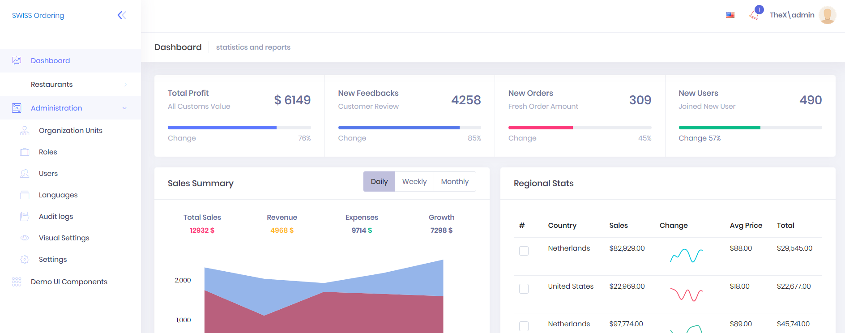This screenshot has width=845, height=333.
Task: Open Restaurants menu item
Action: [x=70, y=85]
